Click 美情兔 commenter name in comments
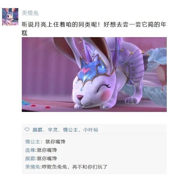170x185 pixels. click(33, 167)
